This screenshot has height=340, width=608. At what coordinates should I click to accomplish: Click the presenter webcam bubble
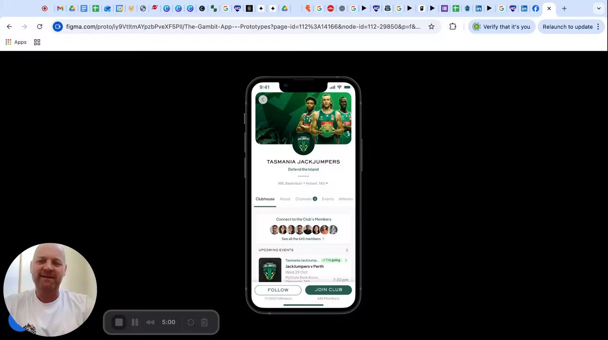pyautogui.click(x=50, y=289)
